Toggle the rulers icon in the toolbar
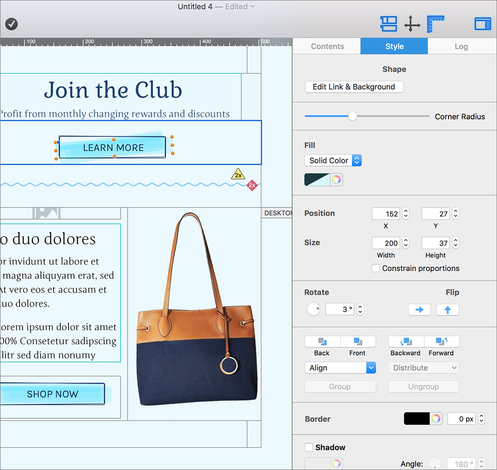Image resolution: width=497 pixels, height=470 pixels. point(436,24)
